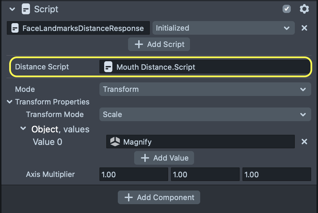Screen dimensions: 318x213
Task: Click the Add Component button
Action: [159, 197]
